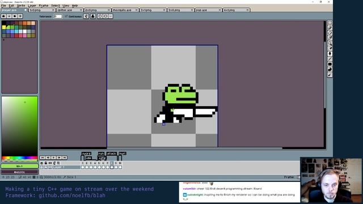Select the cel in frame 1 of Layer 1

point(83,167)
